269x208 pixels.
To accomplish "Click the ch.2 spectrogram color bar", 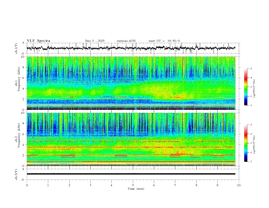I will pos(246,143).
